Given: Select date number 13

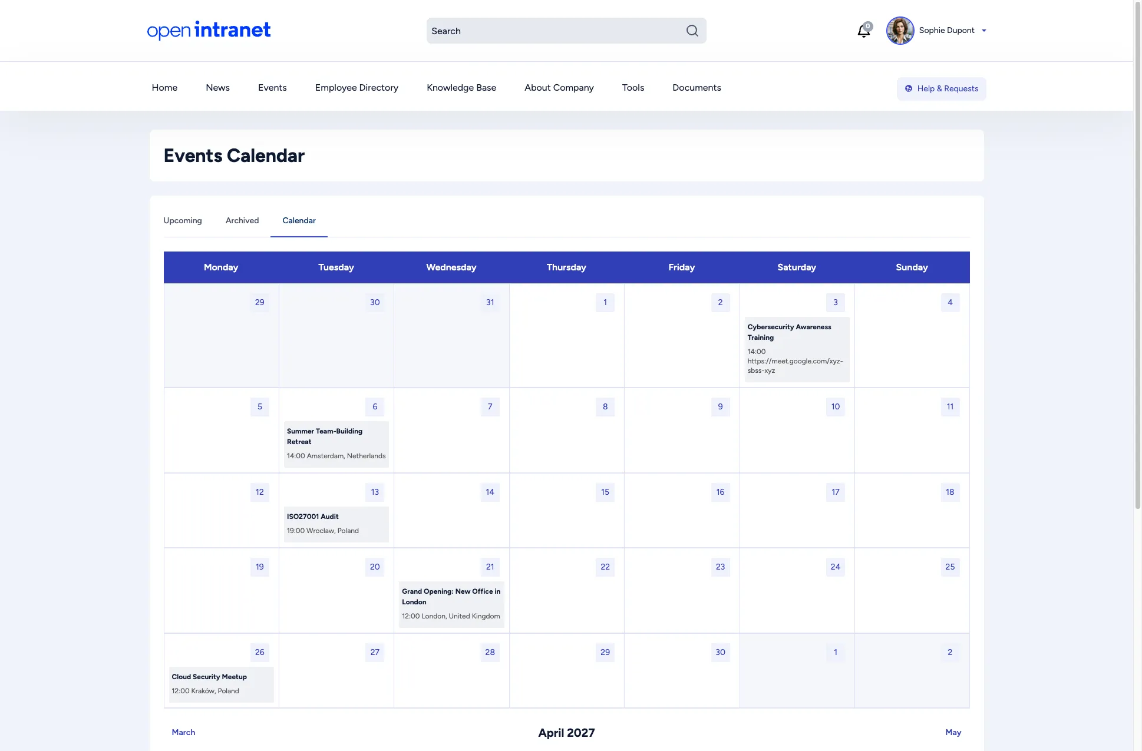Looking at the screenshot, I should 375,492.
